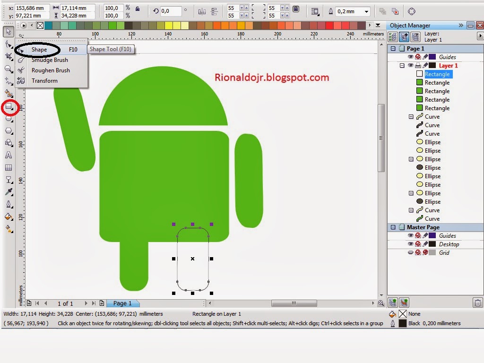484x363 pixels.
Task: Select the Crop tool
Action: click(x=9, y=56)
